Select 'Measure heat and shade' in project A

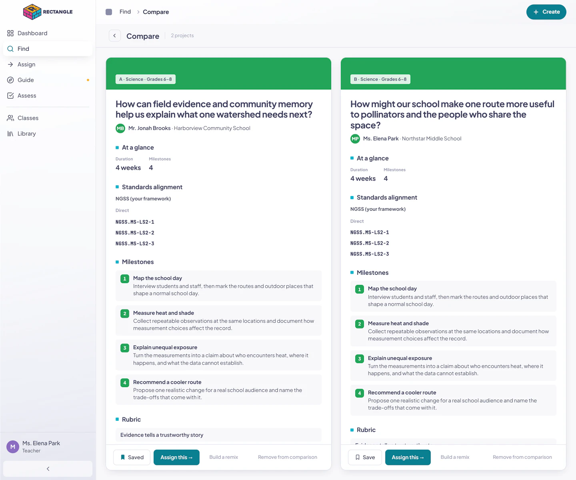[x=218, y=320]
